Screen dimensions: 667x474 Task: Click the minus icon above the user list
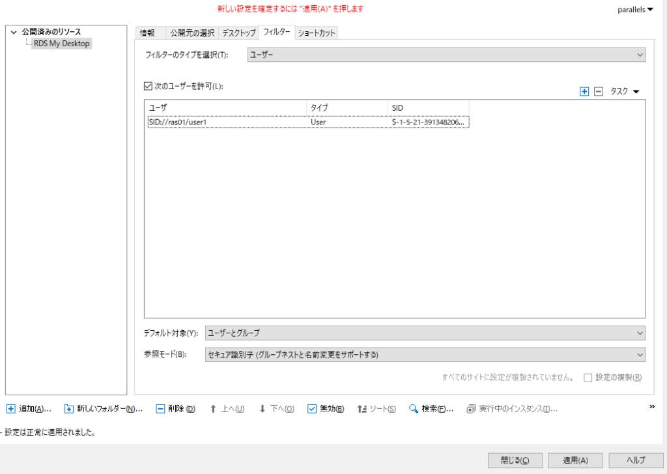599,92
